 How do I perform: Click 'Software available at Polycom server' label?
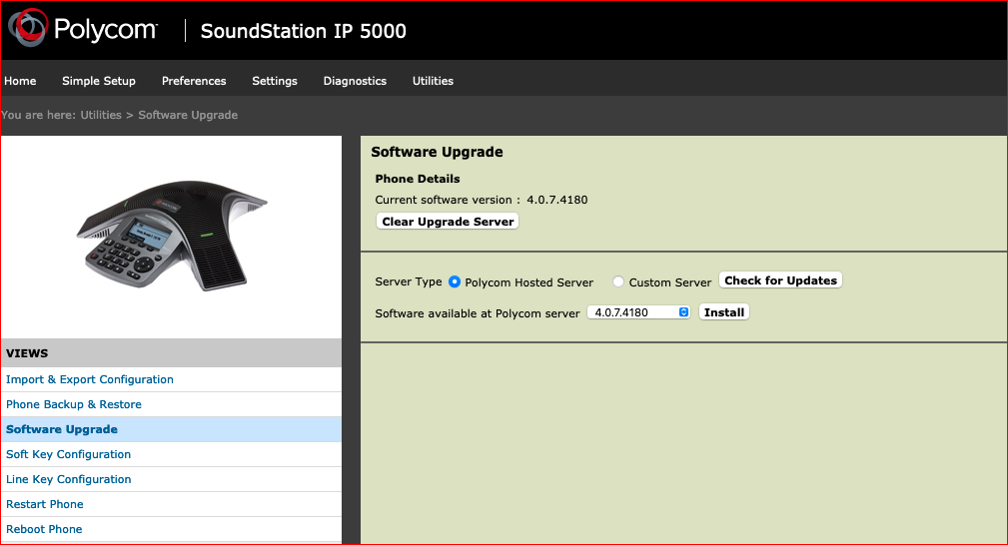point(477,313)
